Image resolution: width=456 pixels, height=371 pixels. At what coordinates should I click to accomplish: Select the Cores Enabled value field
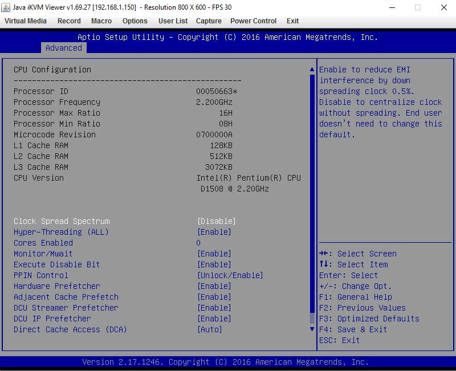(198, 243)
